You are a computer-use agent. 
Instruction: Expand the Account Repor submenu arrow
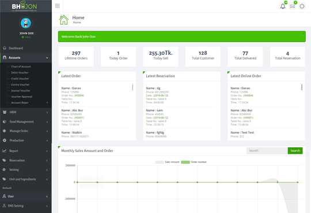(47, 102)
